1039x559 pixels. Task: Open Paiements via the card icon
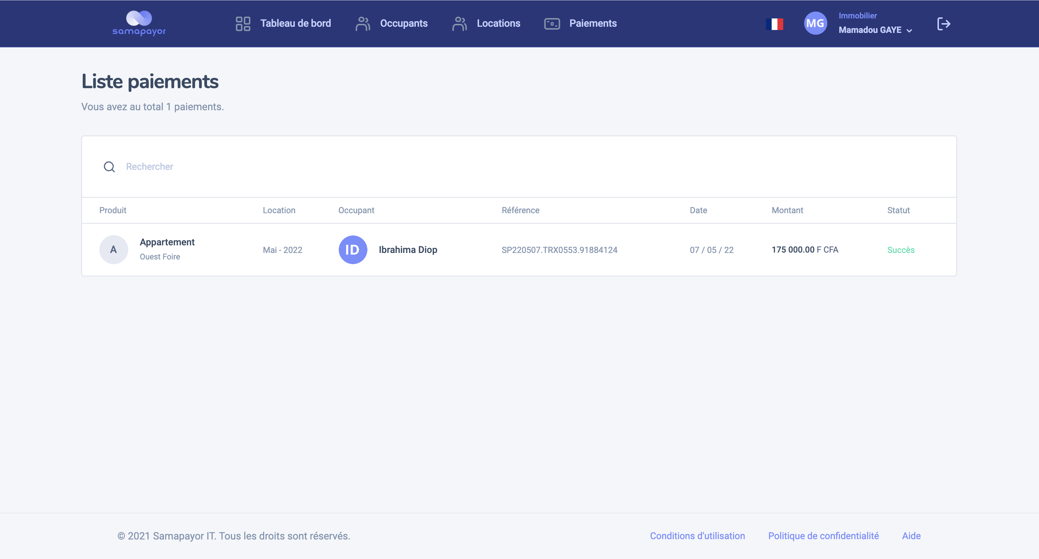[551, 23]
